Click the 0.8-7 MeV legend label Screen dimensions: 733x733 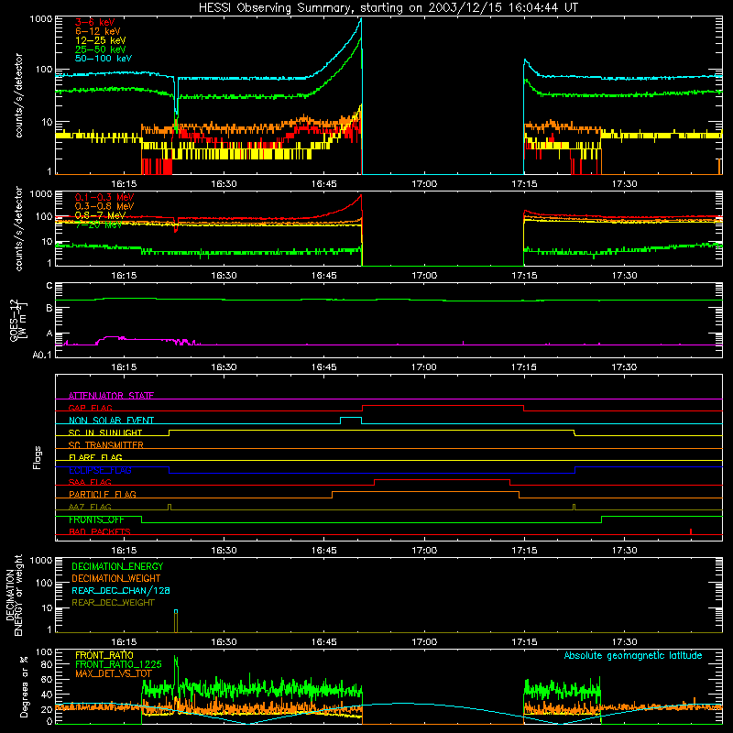(100, 215)
